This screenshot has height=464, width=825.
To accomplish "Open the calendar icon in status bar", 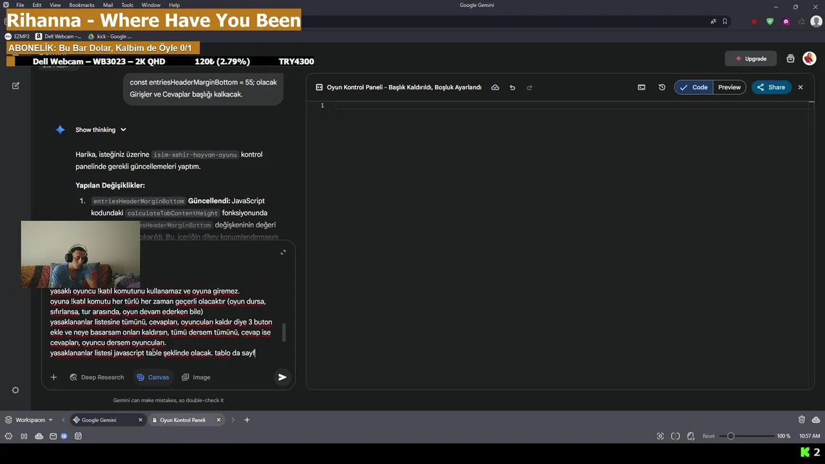I will tap(78, 436).
